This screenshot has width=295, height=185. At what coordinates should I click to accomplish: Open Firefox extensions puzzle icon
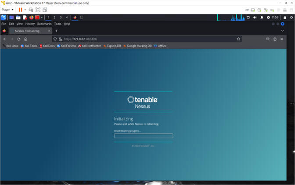tap(275, 39)
